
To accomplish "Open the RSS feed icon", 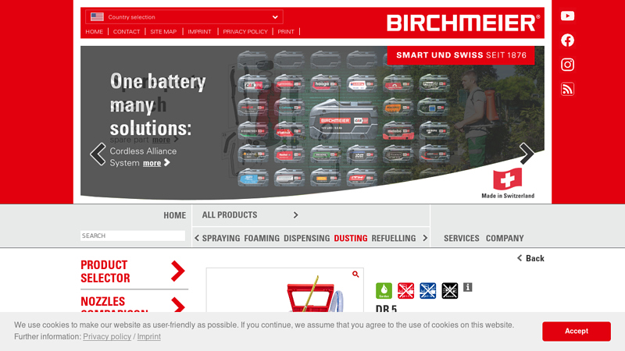I will tap(567, 89).
